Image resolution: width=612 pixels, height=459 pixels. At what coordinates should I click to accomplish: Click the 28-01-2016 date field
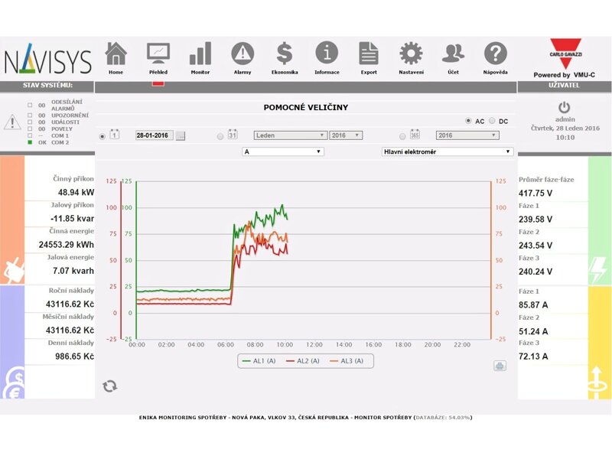click(154, 135)
